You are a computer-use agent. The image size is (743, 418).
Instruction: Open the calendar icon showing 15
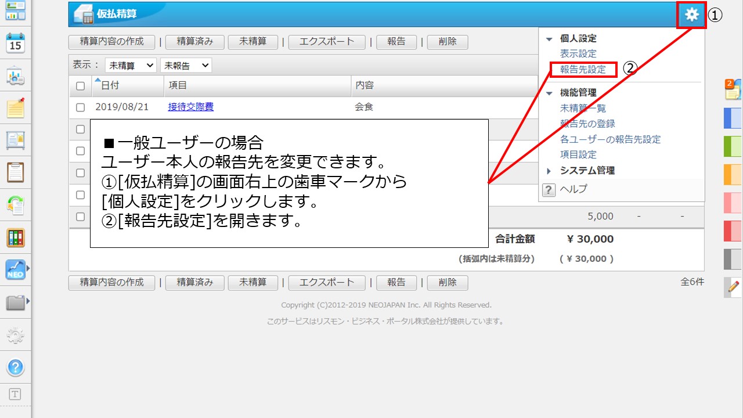(15, 43)
